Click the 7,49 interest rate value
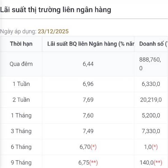 coord(88,131)
